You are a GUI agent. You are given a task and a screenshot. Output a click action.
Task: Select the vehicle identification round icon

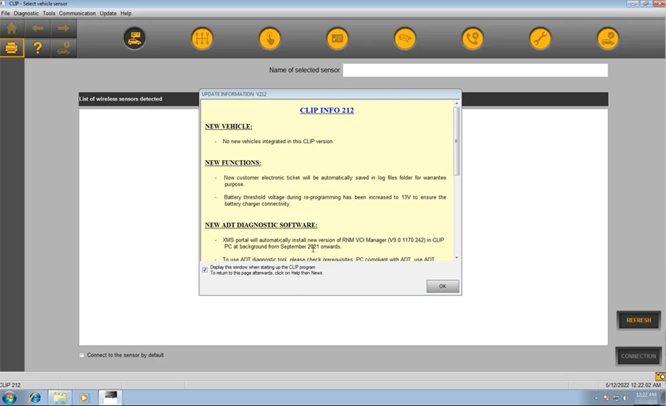click(135, 38)
